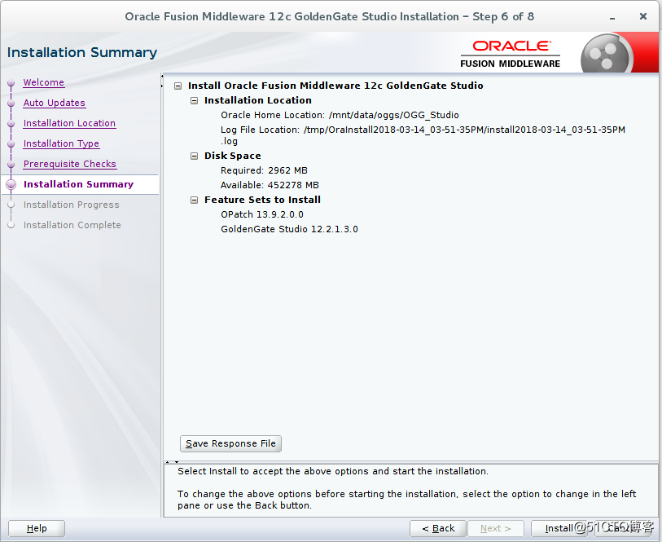Click the Installation Progress step circle icon
662x542 pixels.
11,205
